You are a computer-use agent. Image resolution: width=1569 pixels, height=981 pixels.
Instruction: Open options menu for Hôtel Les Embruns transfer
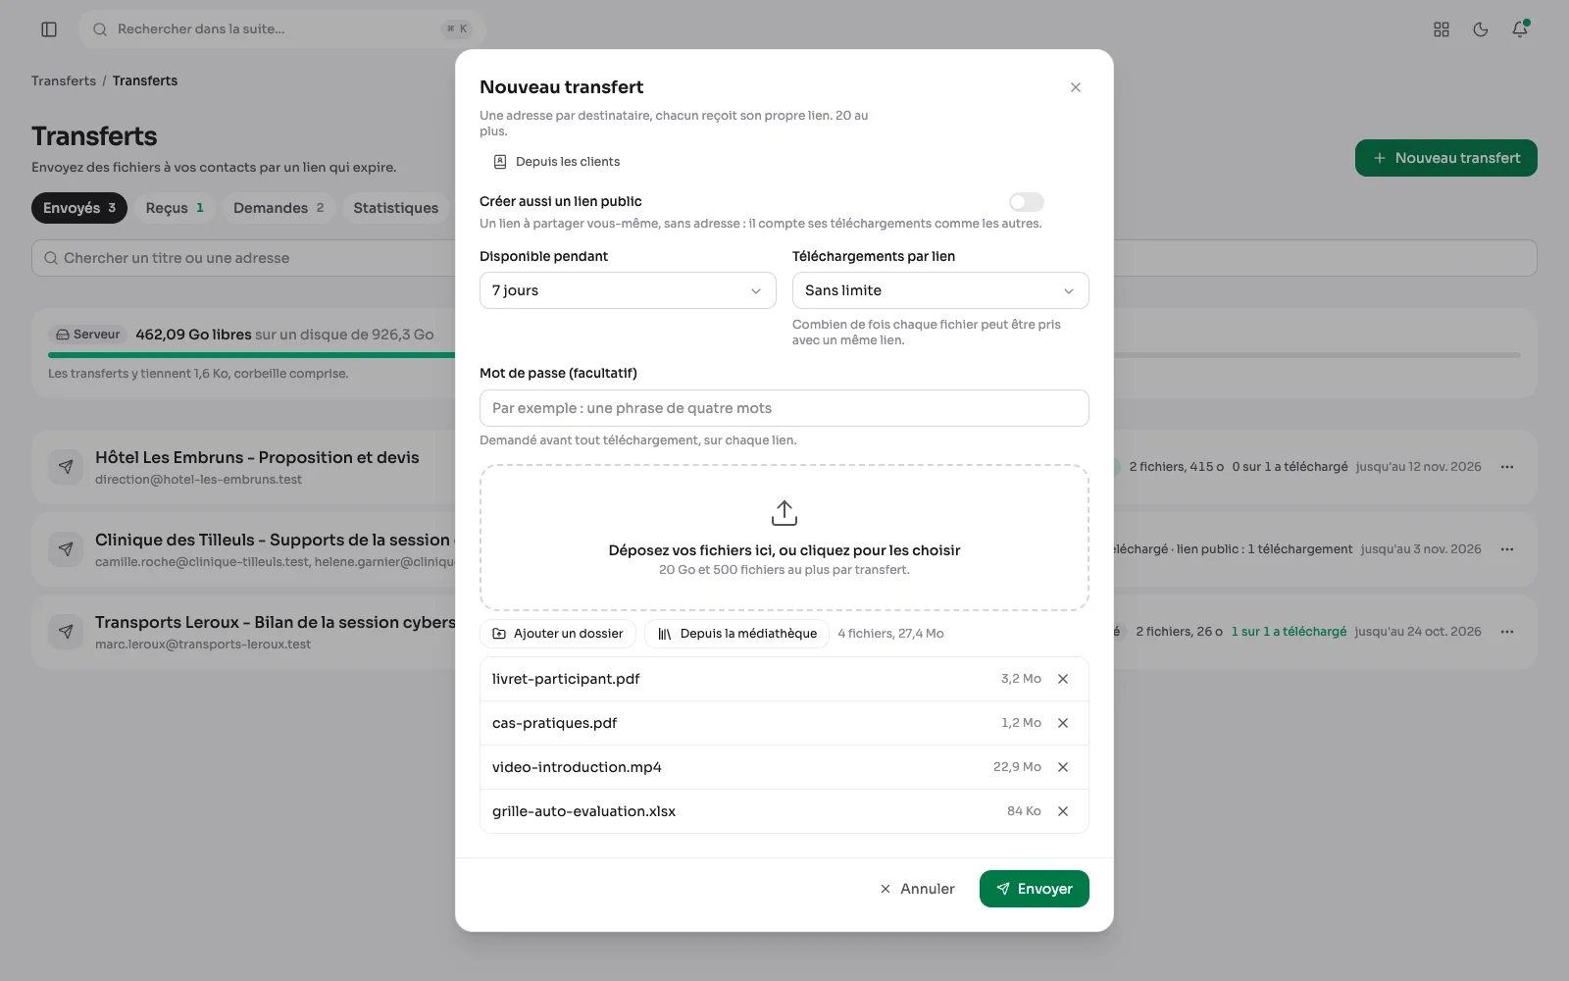(1507, 467)
